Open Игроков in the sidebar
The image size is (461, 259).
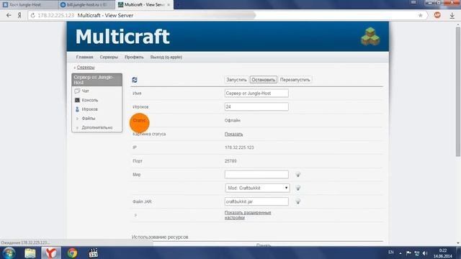[89, 109]
